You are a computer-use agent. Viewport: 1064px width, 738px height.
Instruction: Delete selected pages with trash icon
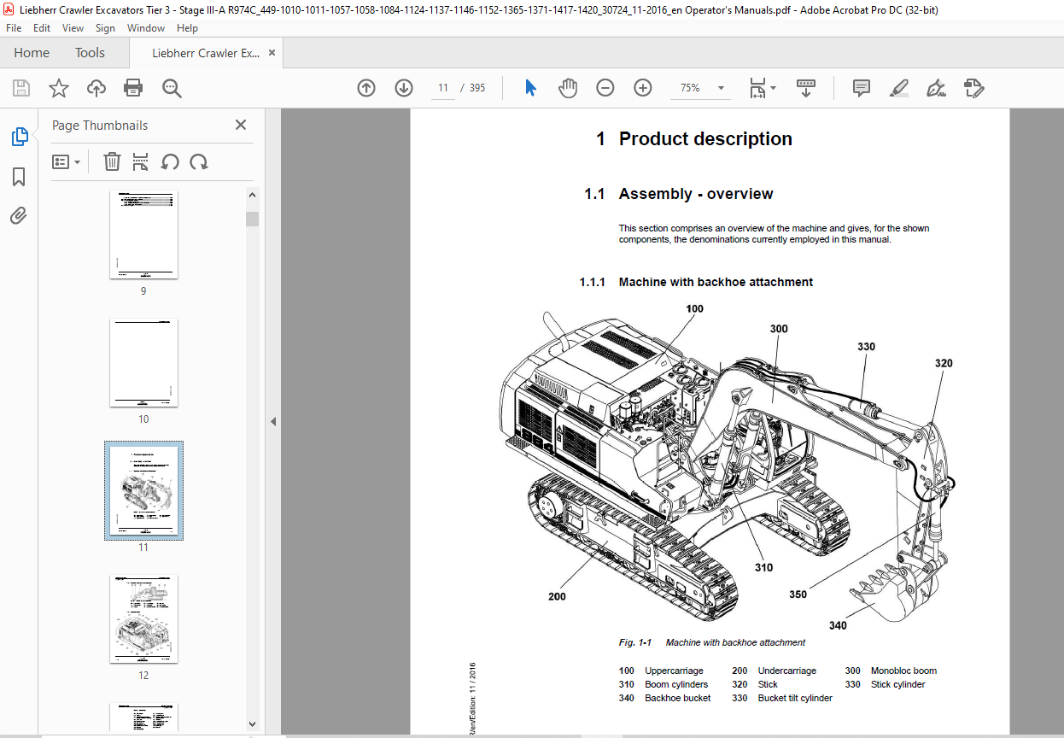tap(112, 161)
